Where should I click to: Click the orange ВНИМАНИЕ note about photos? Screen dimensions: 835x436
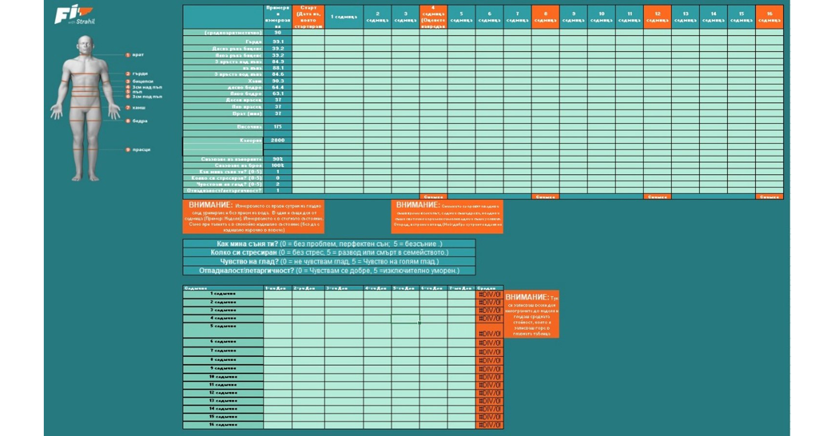tap(447, 217)
